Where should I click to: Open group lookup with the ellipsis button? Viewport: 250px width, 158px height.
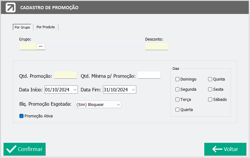point(41,46)
